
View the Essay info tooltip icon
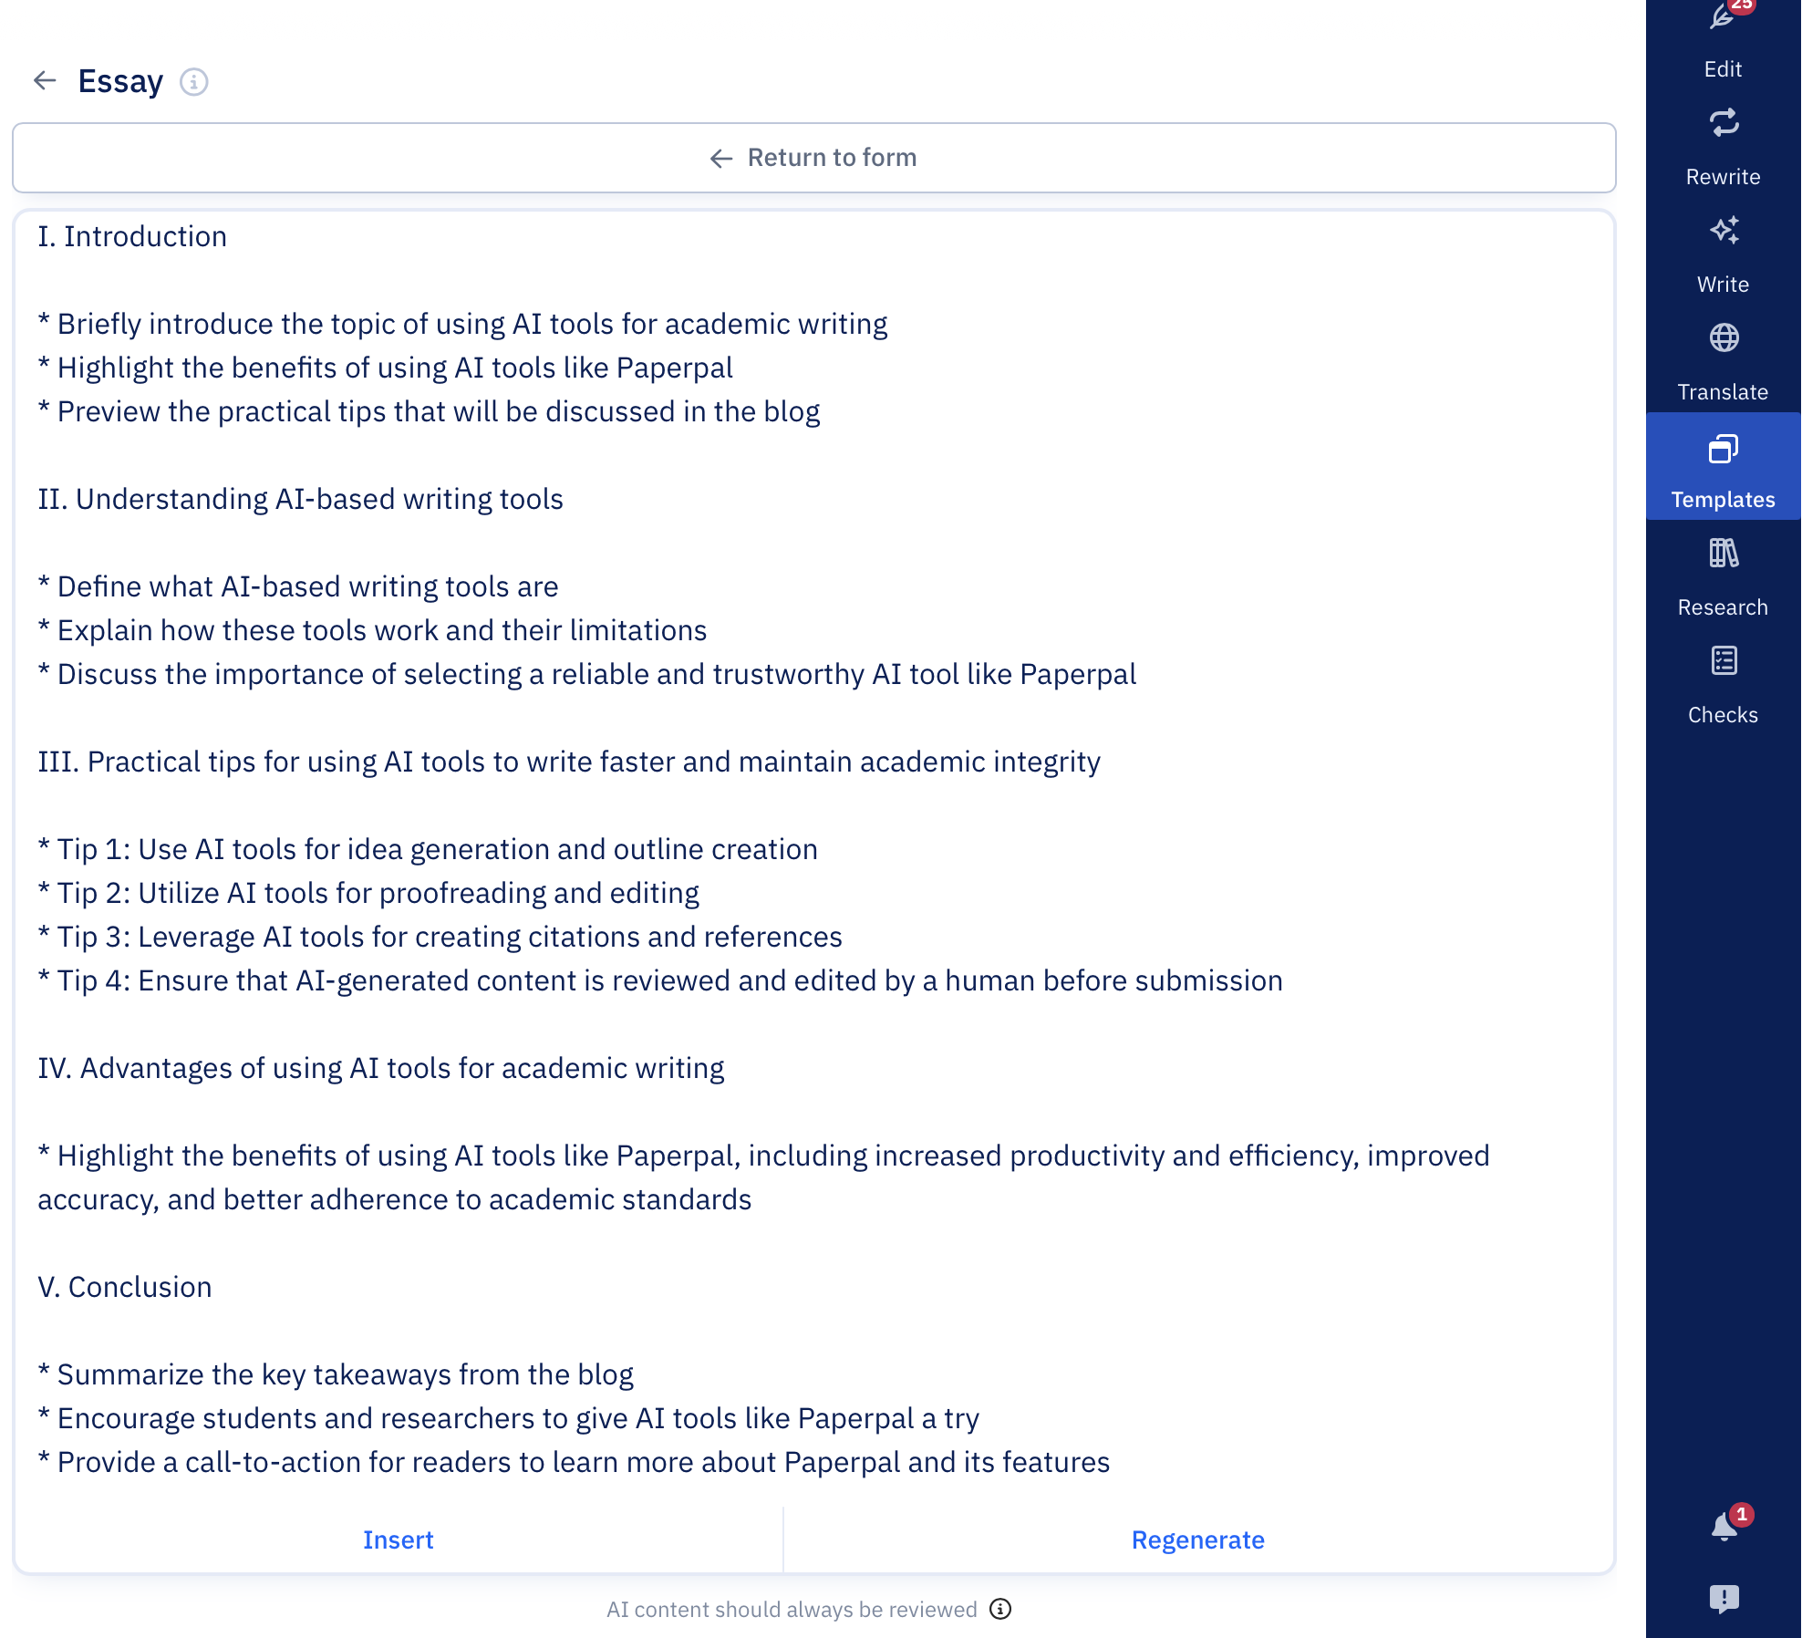194,81
